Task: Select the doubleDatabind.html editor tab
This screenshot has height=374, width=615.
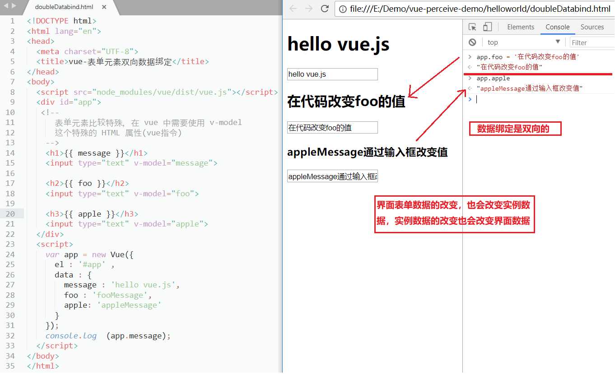Action: 64,7
